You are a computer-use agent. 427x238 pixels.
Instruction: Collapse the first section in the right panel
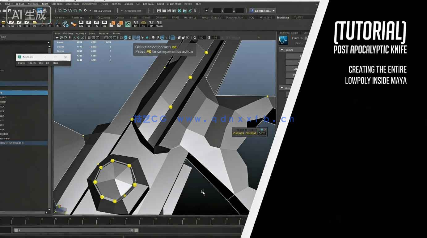pyautogui.click(x=282, y=50)
